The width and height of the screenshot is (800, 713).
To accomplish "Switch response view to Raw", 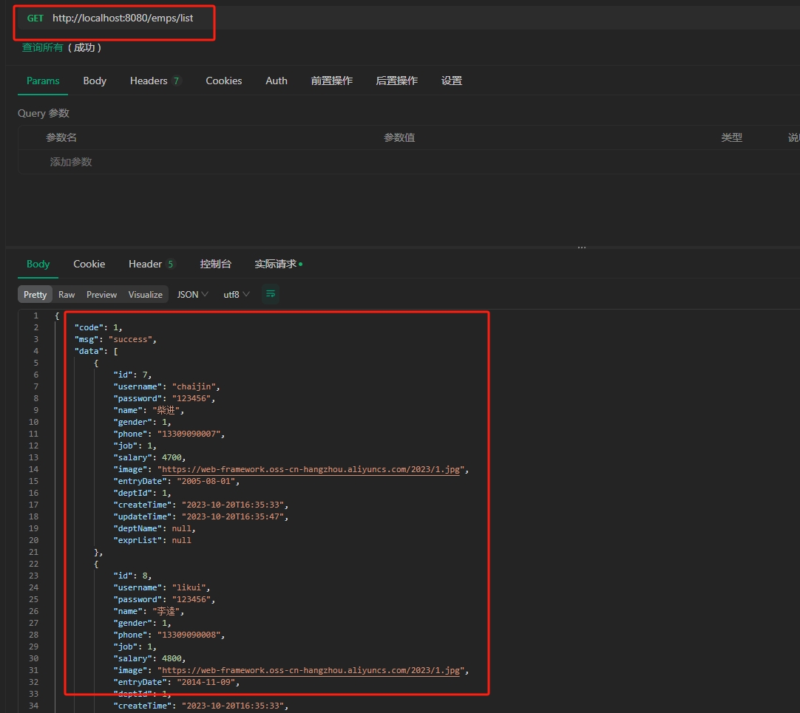I will tap(67, 295).
